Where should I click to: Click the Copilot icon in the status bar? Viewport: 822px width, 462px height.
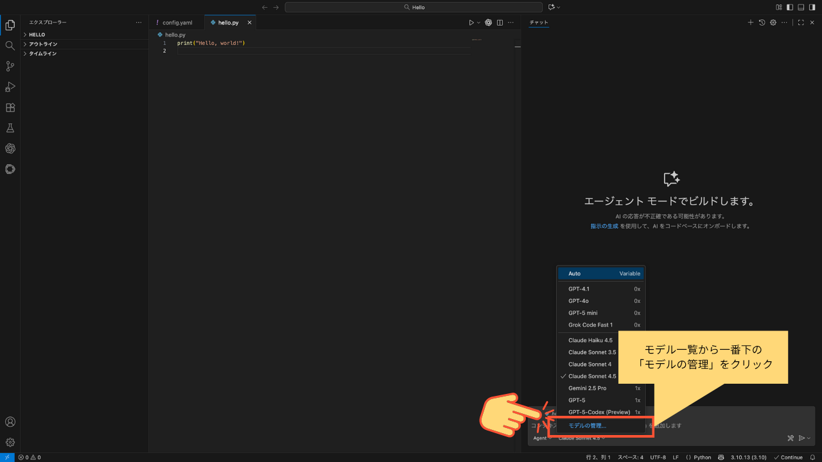point(722,457)
